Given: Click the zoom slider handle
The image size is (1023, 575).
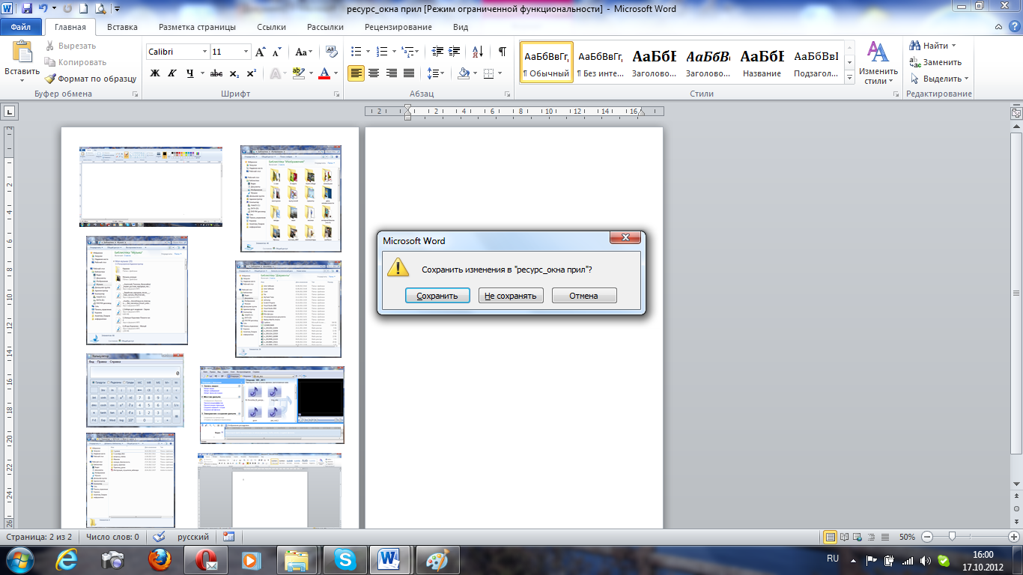Looking at the screenshot, I should (952, 537).
